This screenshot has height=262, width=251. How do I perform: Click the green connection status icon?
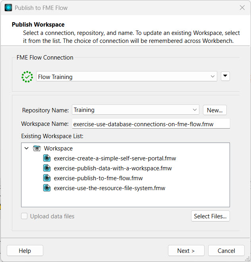[x=27, y=77]
